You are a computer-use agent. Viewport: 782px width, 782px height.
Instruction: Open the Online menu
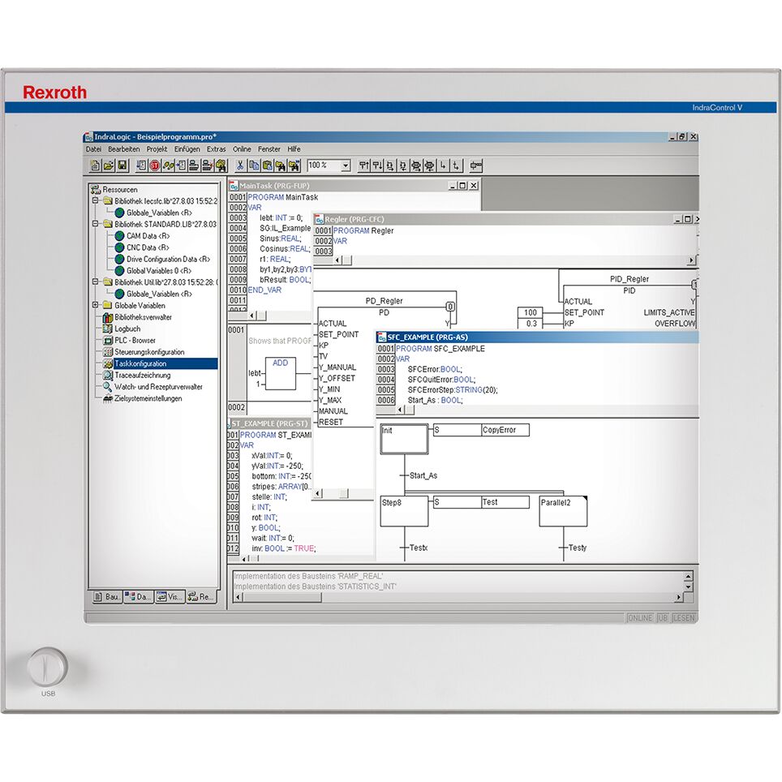(242, 149)
